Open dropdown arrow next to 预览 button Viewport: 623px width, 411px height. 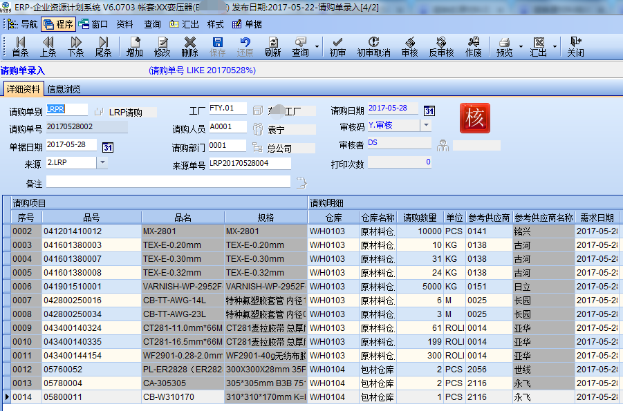[x=521, y=46]
